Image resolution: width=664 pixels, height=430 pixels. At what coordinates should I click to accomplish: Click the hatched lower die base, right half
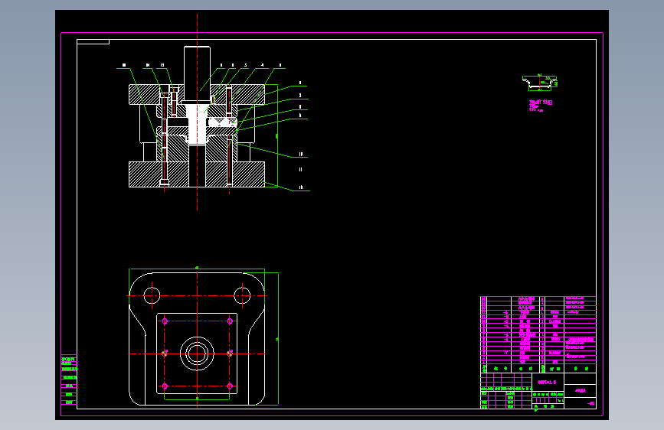click(235, 174)
